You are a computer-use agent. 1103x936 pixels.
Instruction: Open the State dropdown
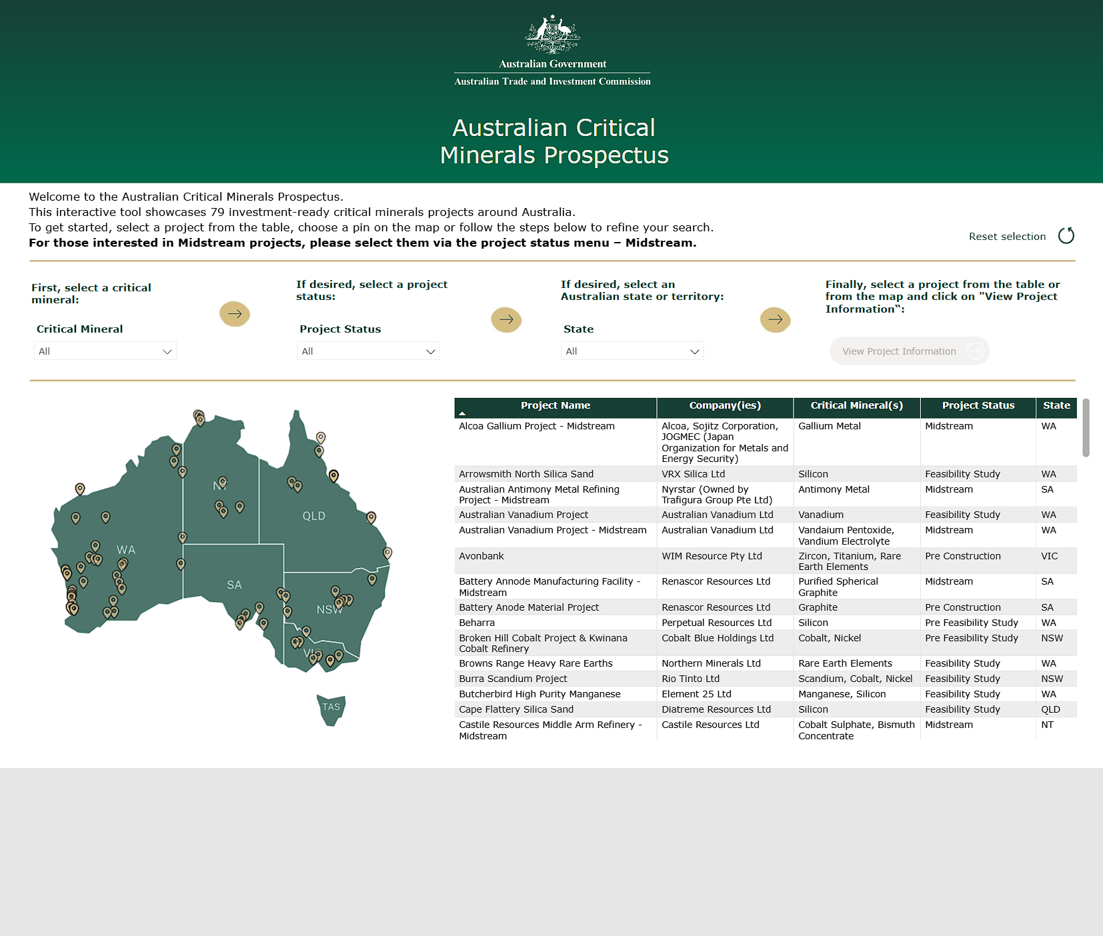(632, 351)
